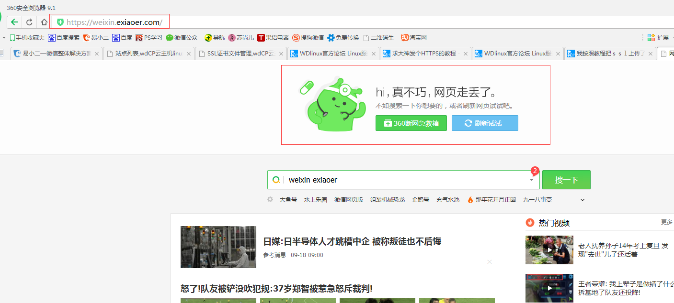Open the 搜狗微信 bookmark
674x303 pixels.
(308, 37)
